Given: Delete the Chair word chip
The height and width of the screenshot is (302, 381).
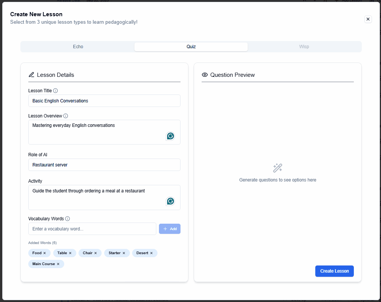Looking at the screenshot, I should click(96, 253).
